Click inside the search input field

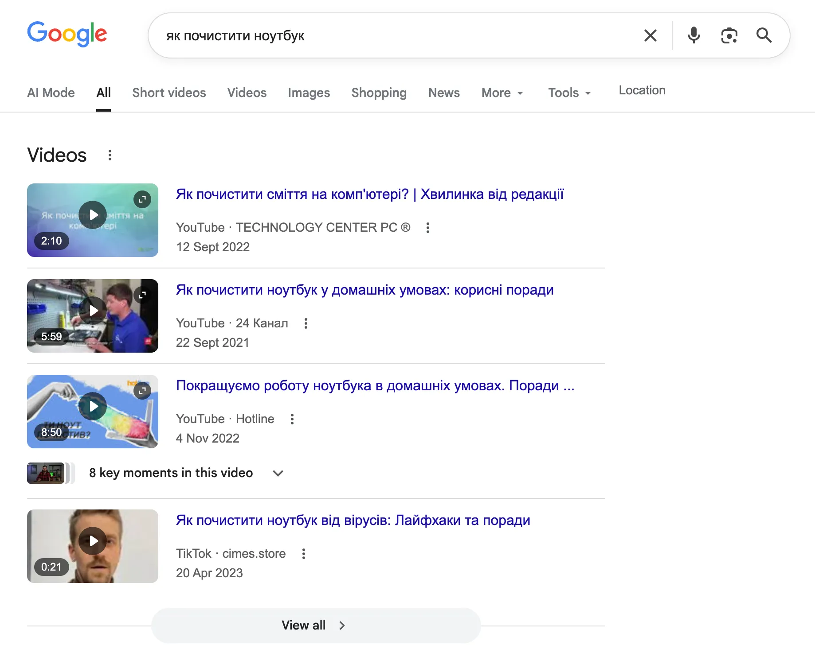point(355,35)
